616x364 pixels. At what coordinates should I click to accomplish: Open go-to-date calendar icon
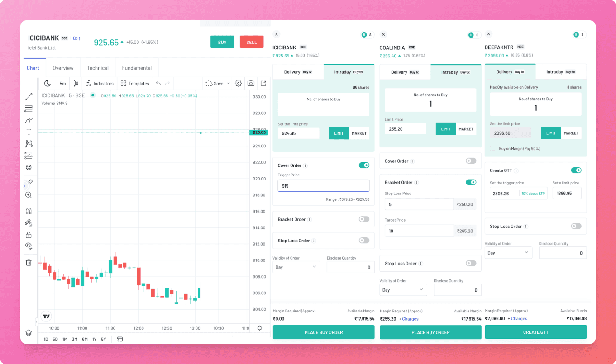click(x=120, y=339)
